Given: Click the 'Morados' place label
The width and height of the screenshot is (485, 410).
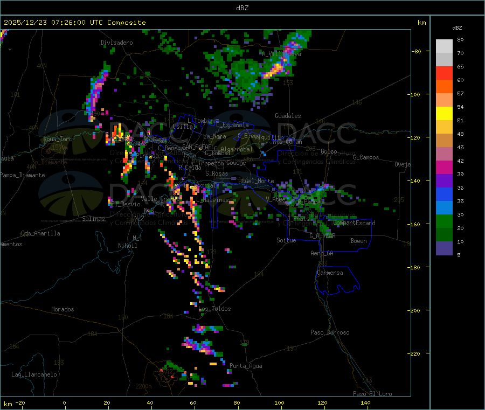Looking at the screenshot, I should click(63, 309).
